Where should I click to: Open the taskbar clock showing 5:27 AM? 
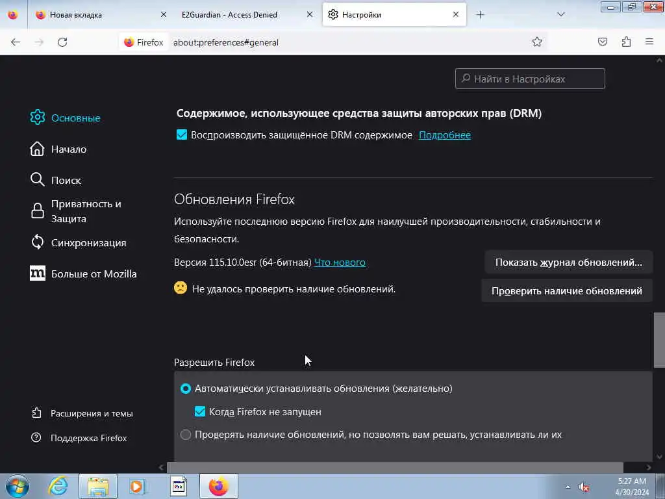pos(632,487)
